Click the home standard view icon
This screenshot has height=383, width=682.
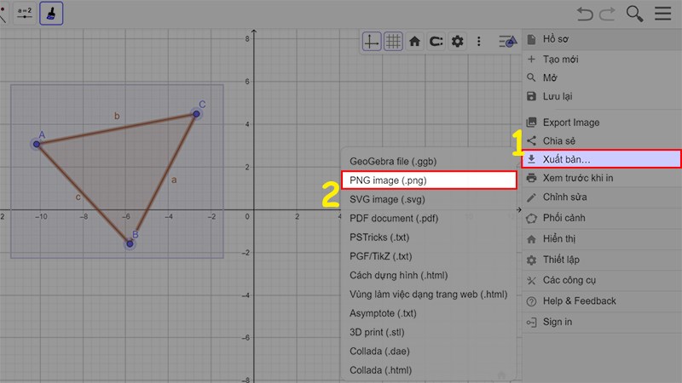pyautogui.click(x=414, y=42)
